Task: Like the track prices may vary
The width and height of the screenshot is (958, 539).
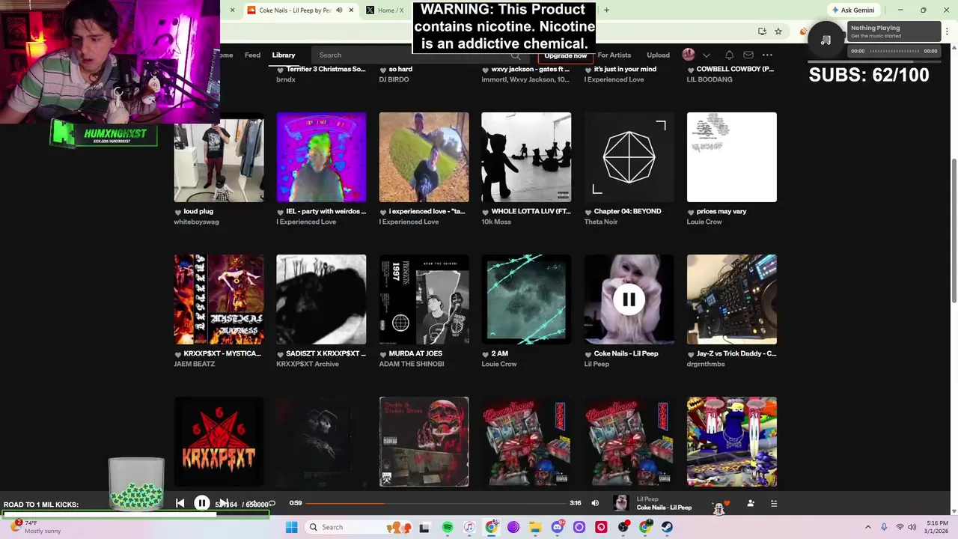Action: coord(691,212)
